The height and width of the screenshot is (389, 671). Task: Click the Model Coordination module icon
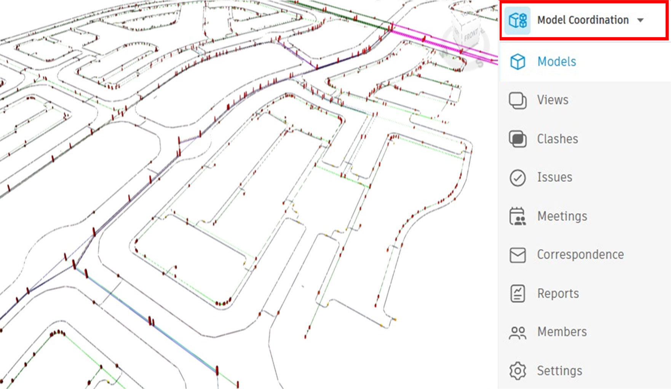[x=518, y=20]
